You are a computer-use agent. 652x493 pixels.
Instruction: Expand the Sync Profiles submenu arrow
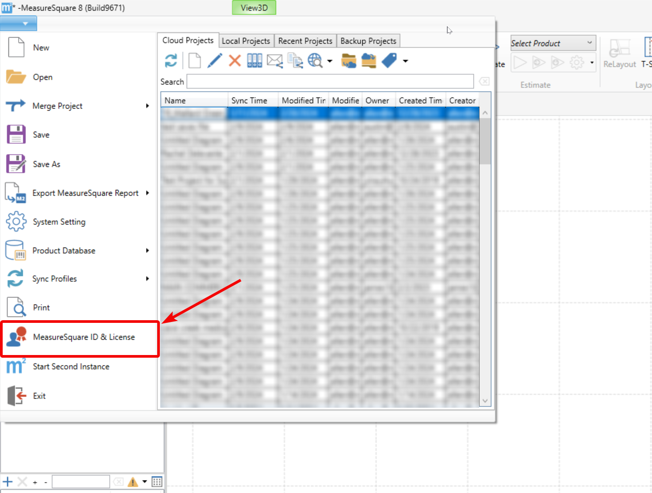(x=147, y=279)
